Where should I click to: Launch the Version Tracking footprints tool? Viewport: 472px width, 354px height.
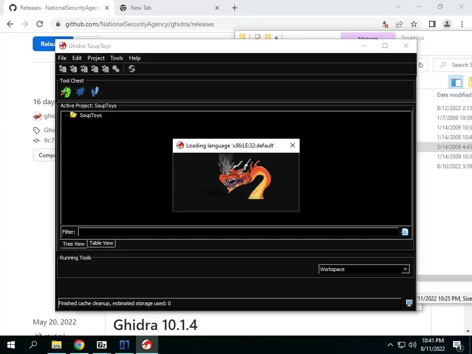pos(94,92)
